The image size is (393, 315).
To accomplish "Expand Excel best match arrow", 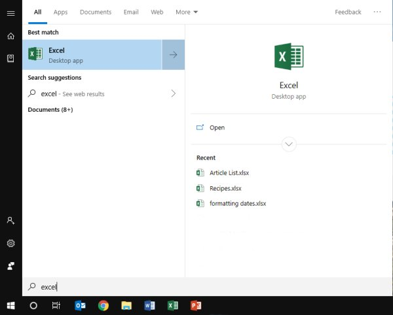I will 174,54.
